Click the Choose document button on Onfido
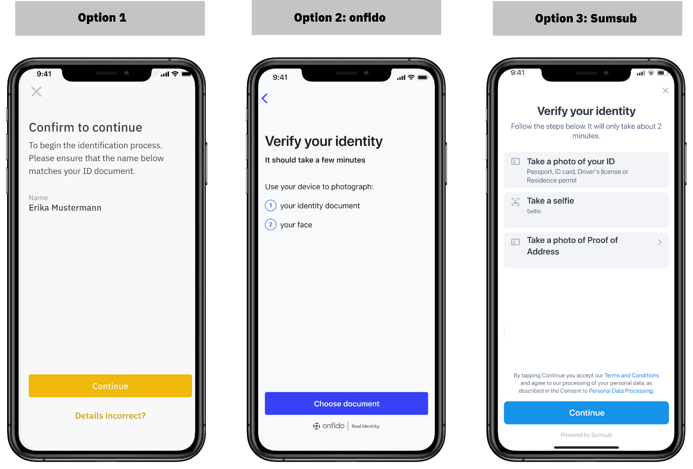The height and width of the screenshot is (469, 693). [x=346, y=403]
